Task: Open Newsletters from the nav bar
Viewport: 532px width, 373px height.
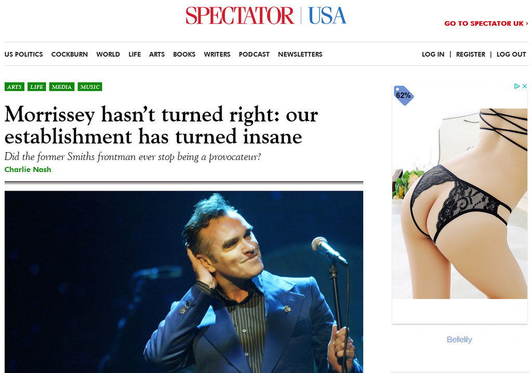Action: pyautogui.click(x=300, y=55)
